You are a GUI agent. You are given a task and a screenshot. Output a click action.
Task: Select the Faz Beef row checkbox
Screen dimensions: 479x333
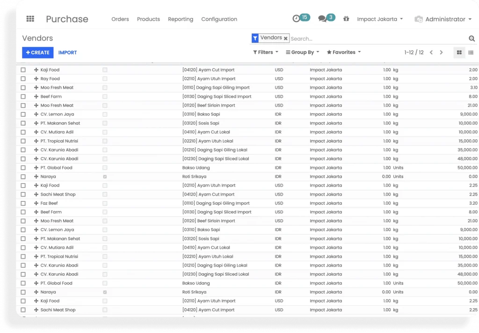coord(23,203)
